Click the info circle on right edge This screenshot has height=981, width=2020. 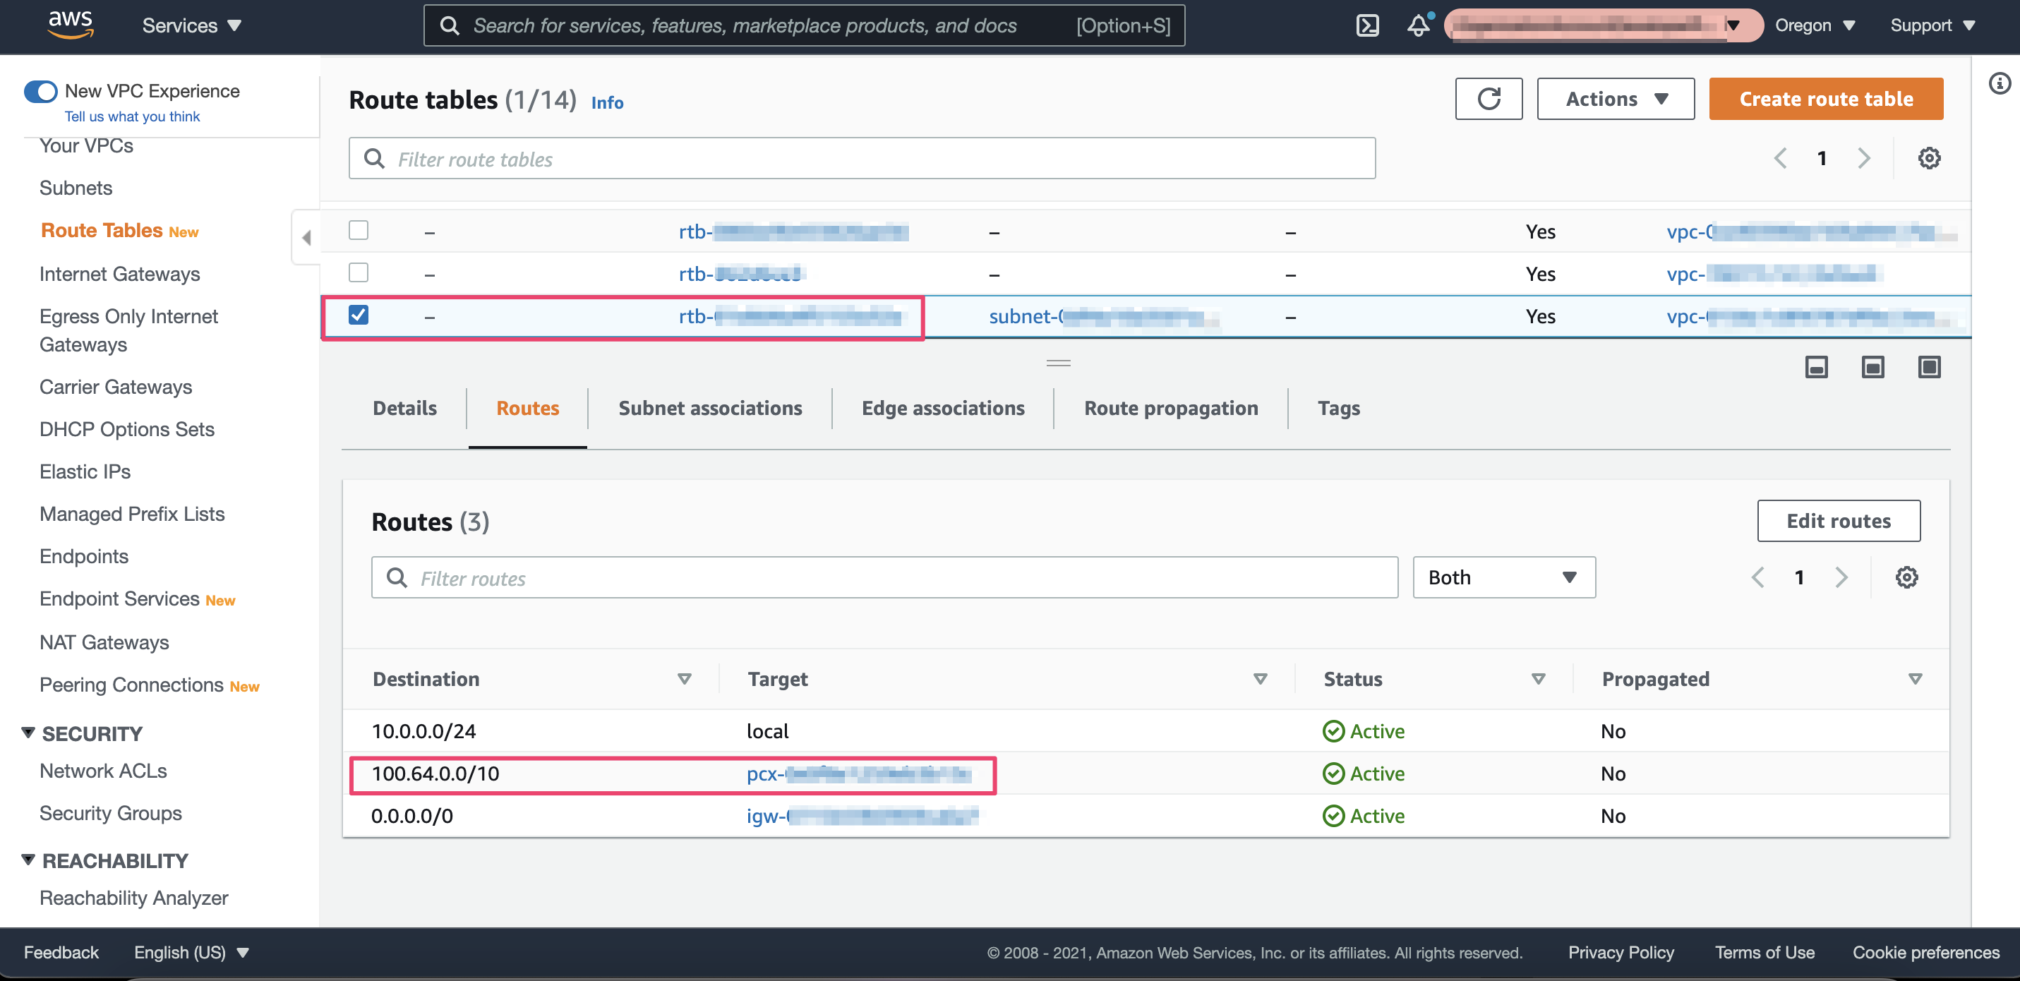point(1999,83)
